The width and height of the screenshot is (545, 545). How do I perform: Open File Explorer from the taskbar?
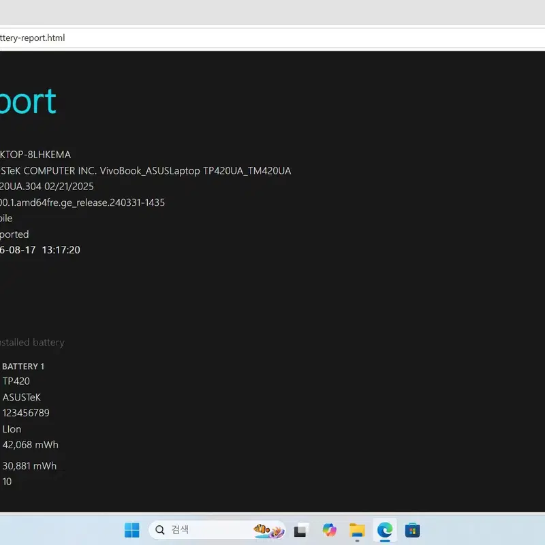357,531
